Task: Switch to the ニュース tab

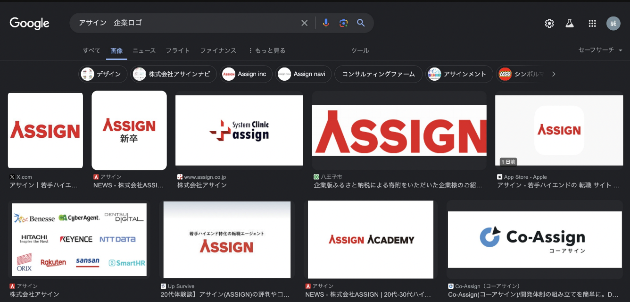Action: (x=144, y=50)
